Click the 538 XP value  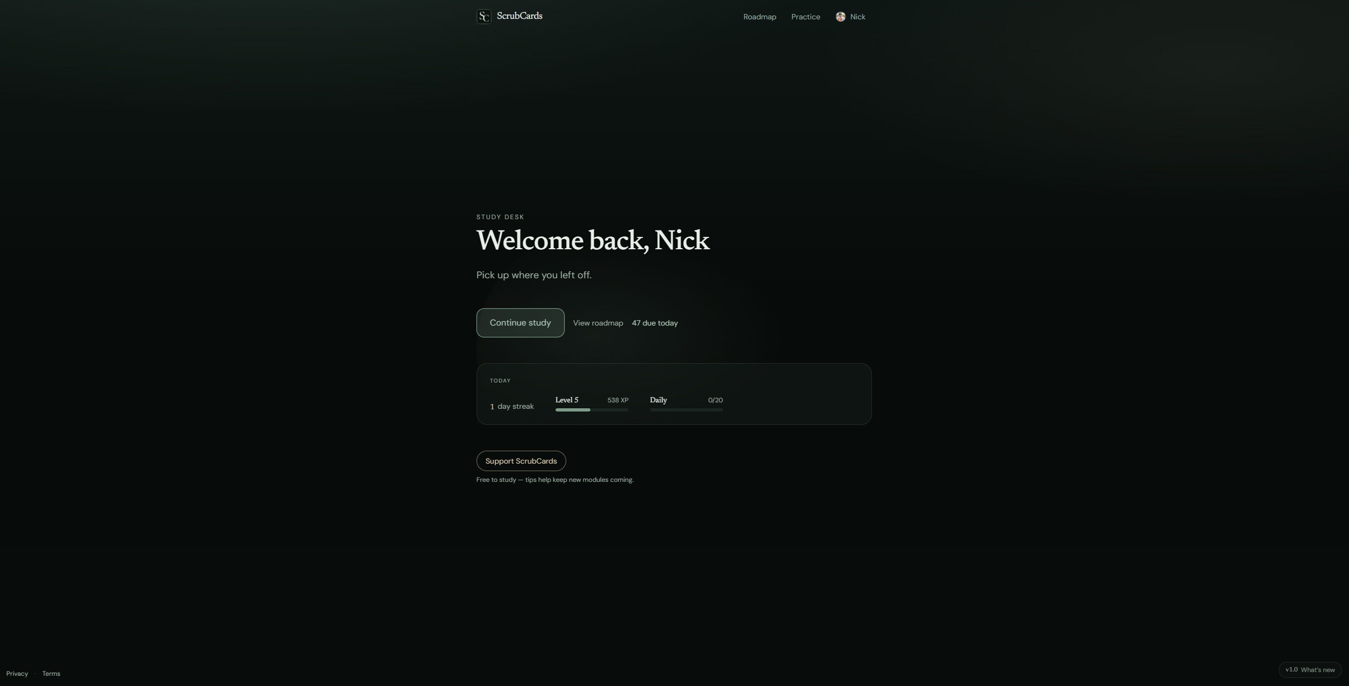(x=618, y=400)
